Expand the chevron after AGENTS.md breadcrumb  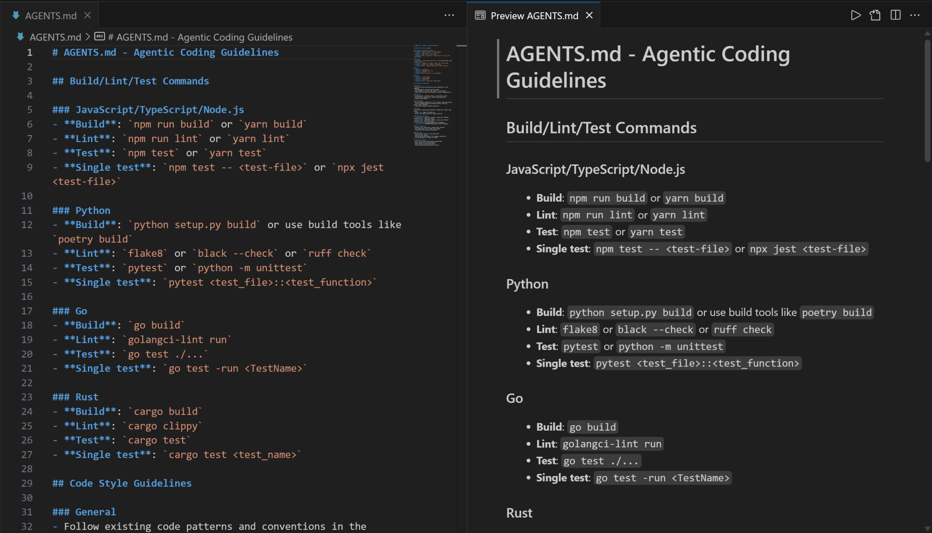87,37
